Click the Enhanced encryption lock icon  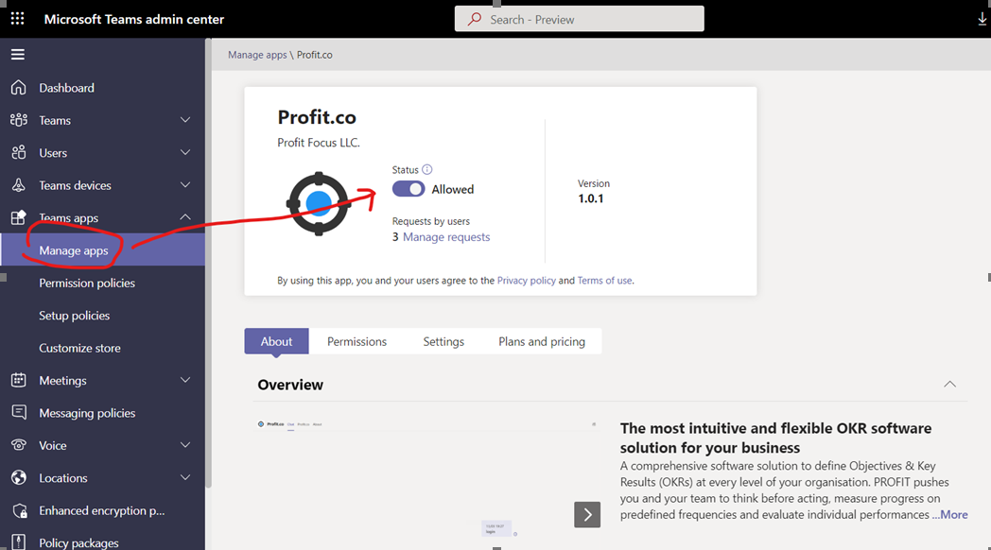tap(20, 510)
